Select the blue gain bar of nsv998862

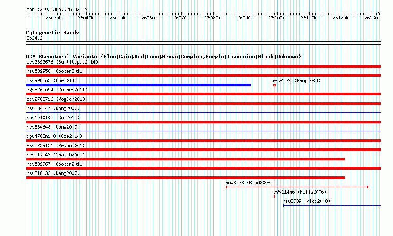[x=138, y=85]
